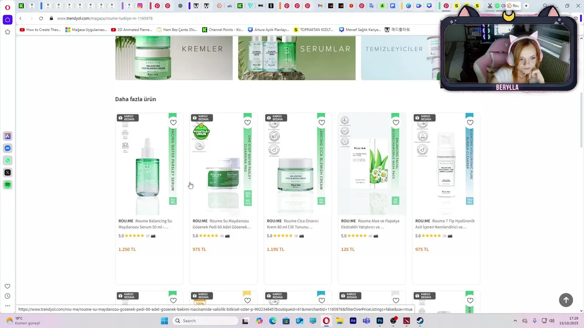
Task: Click the taskbar Search box
Action: [206, 321]
